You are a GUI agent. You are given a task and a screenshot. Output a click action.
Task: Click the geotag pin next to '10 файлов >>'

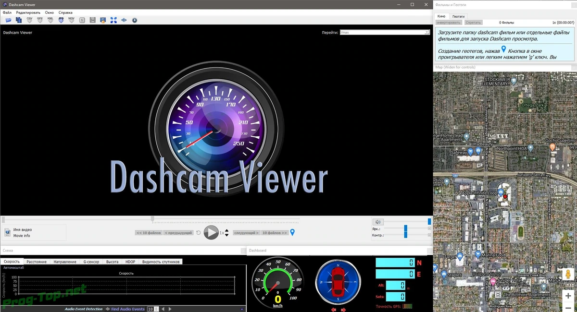pos(292,233)
